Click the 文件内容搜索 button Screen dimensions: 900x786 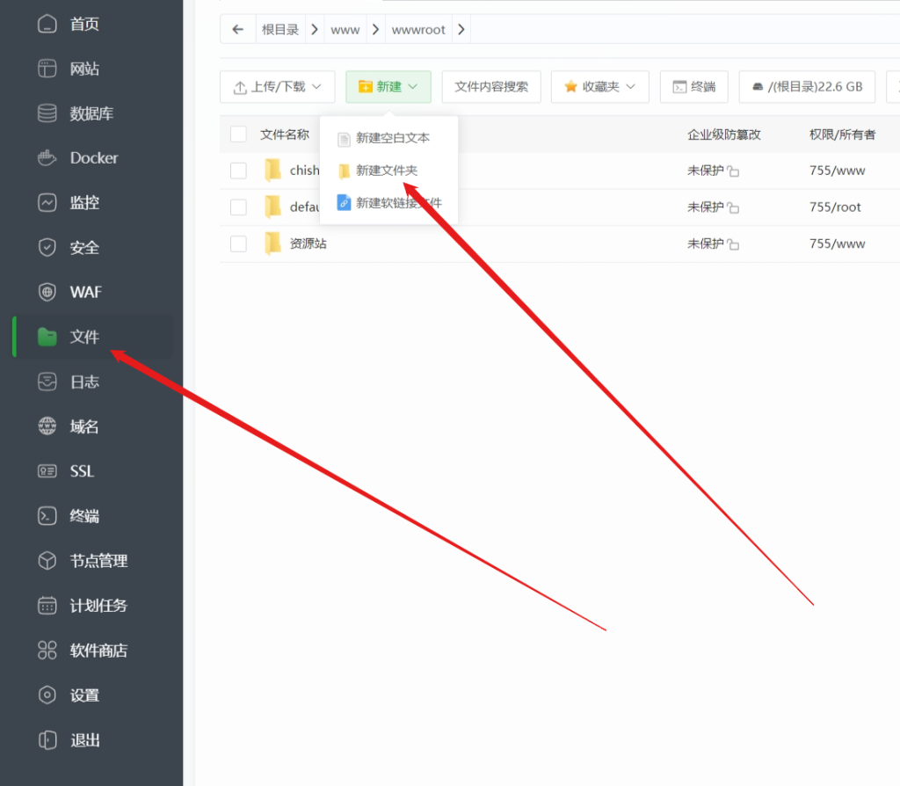pyautogui.click(x=491, y=87)
